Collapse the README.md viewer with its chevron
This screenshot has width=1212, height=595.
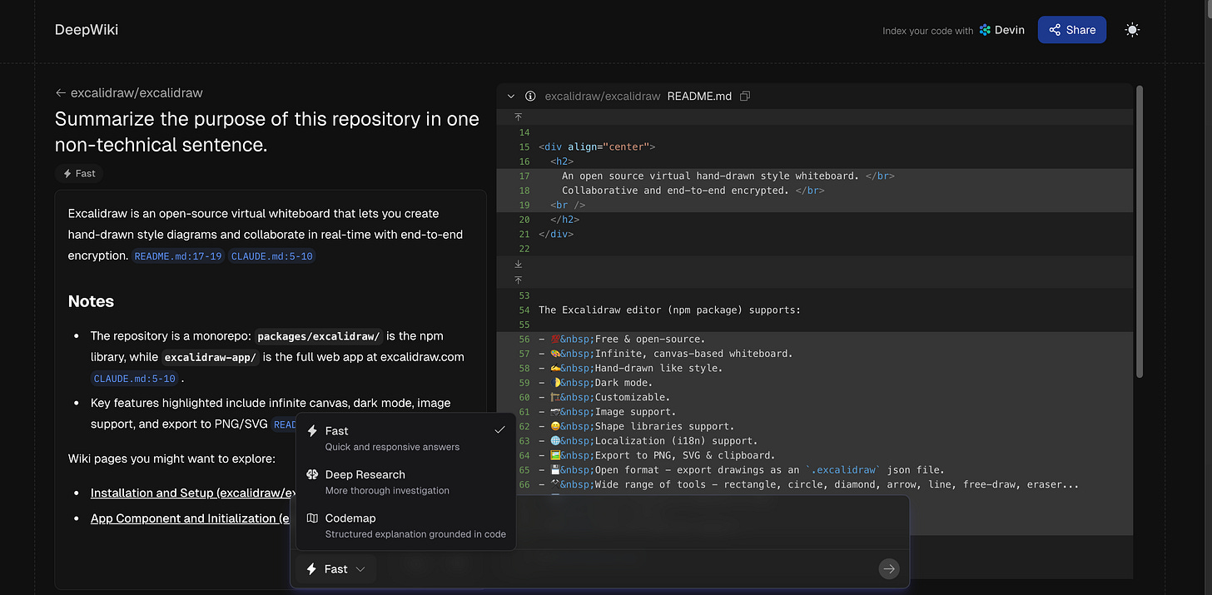[x=510, y=96]
